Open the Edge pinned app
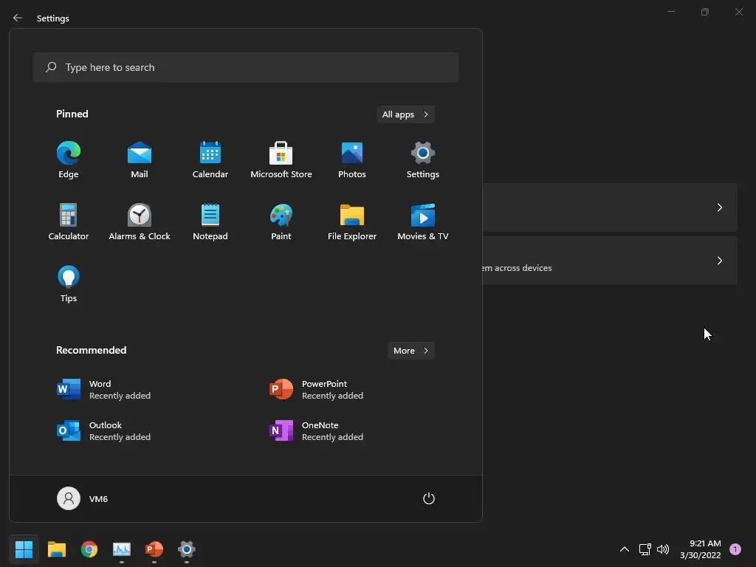This screenshot has height=567, width=756. [69, 160]
